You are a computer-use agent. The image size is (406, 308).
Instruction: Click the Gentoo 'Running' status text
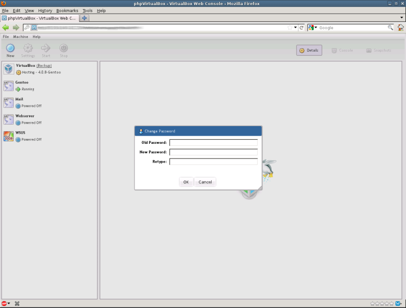28,89
